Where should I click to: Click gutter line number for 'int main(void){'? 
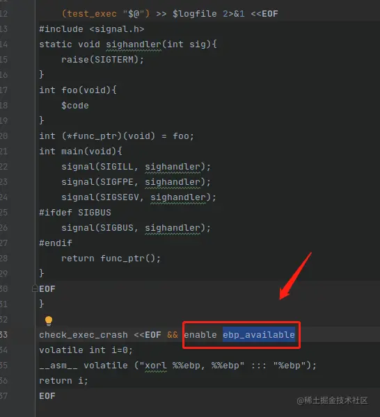click(x=3, y=152)
